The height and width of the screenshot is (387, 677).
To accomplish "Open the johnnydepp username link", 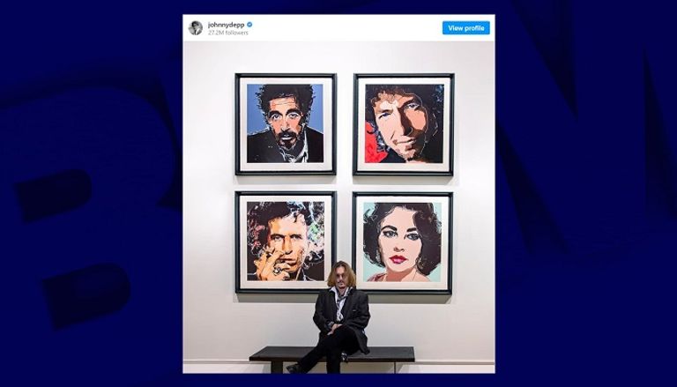I will point(227,25).
